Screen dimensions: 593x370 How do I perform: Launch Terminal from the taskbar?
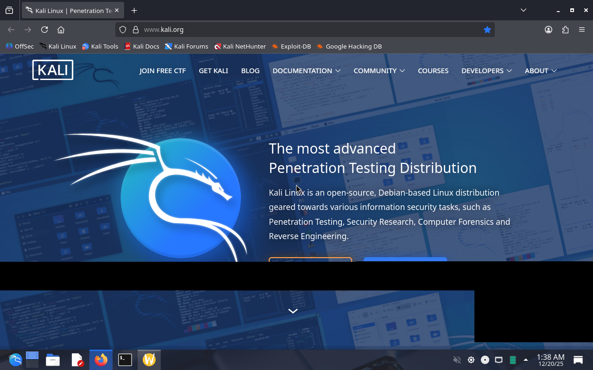tap(125, 360)
